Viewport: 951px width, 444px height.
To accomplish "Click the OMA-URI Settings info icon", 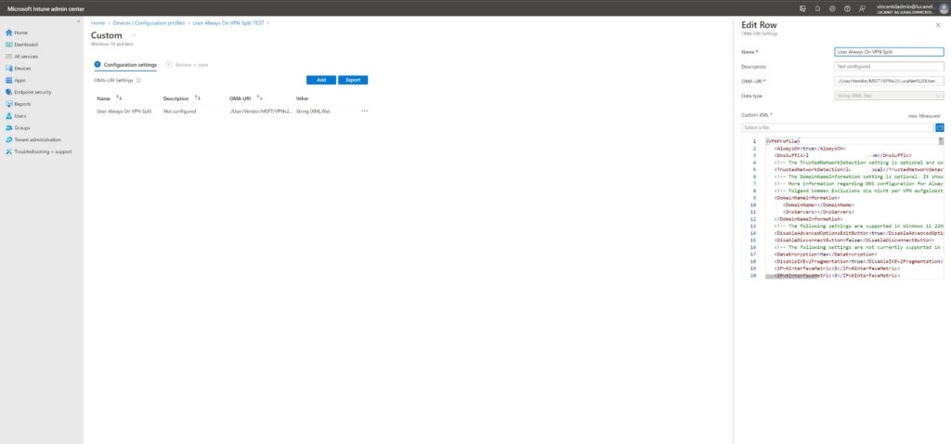I will click(x=138, y=80).
